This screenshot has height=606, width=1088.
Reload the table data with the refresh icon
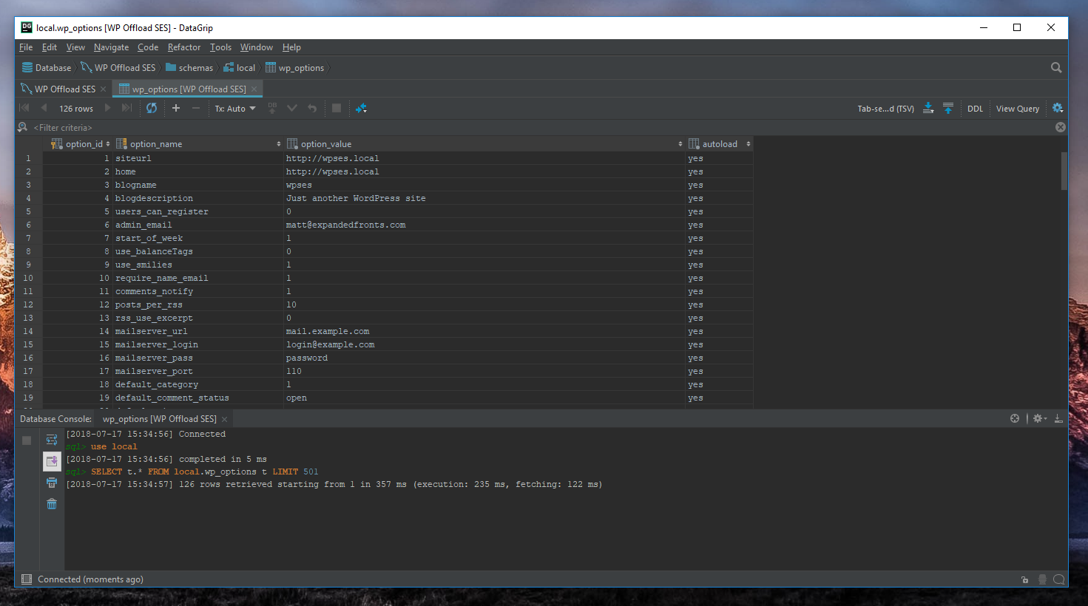pyautogui.click(x=152, y=108)
